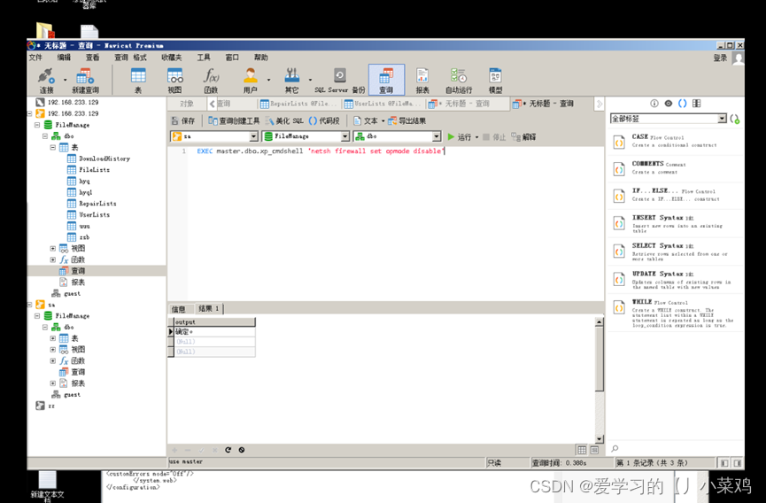Open the 用户 (User) toolbar icon
The height and width of the screenshot is (503, 766).
click(x=250, y=81)
